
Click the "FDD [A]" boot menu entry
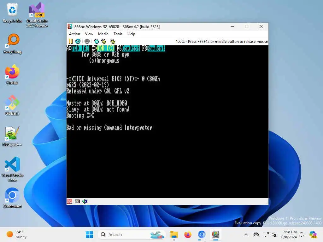pos(80,48)
